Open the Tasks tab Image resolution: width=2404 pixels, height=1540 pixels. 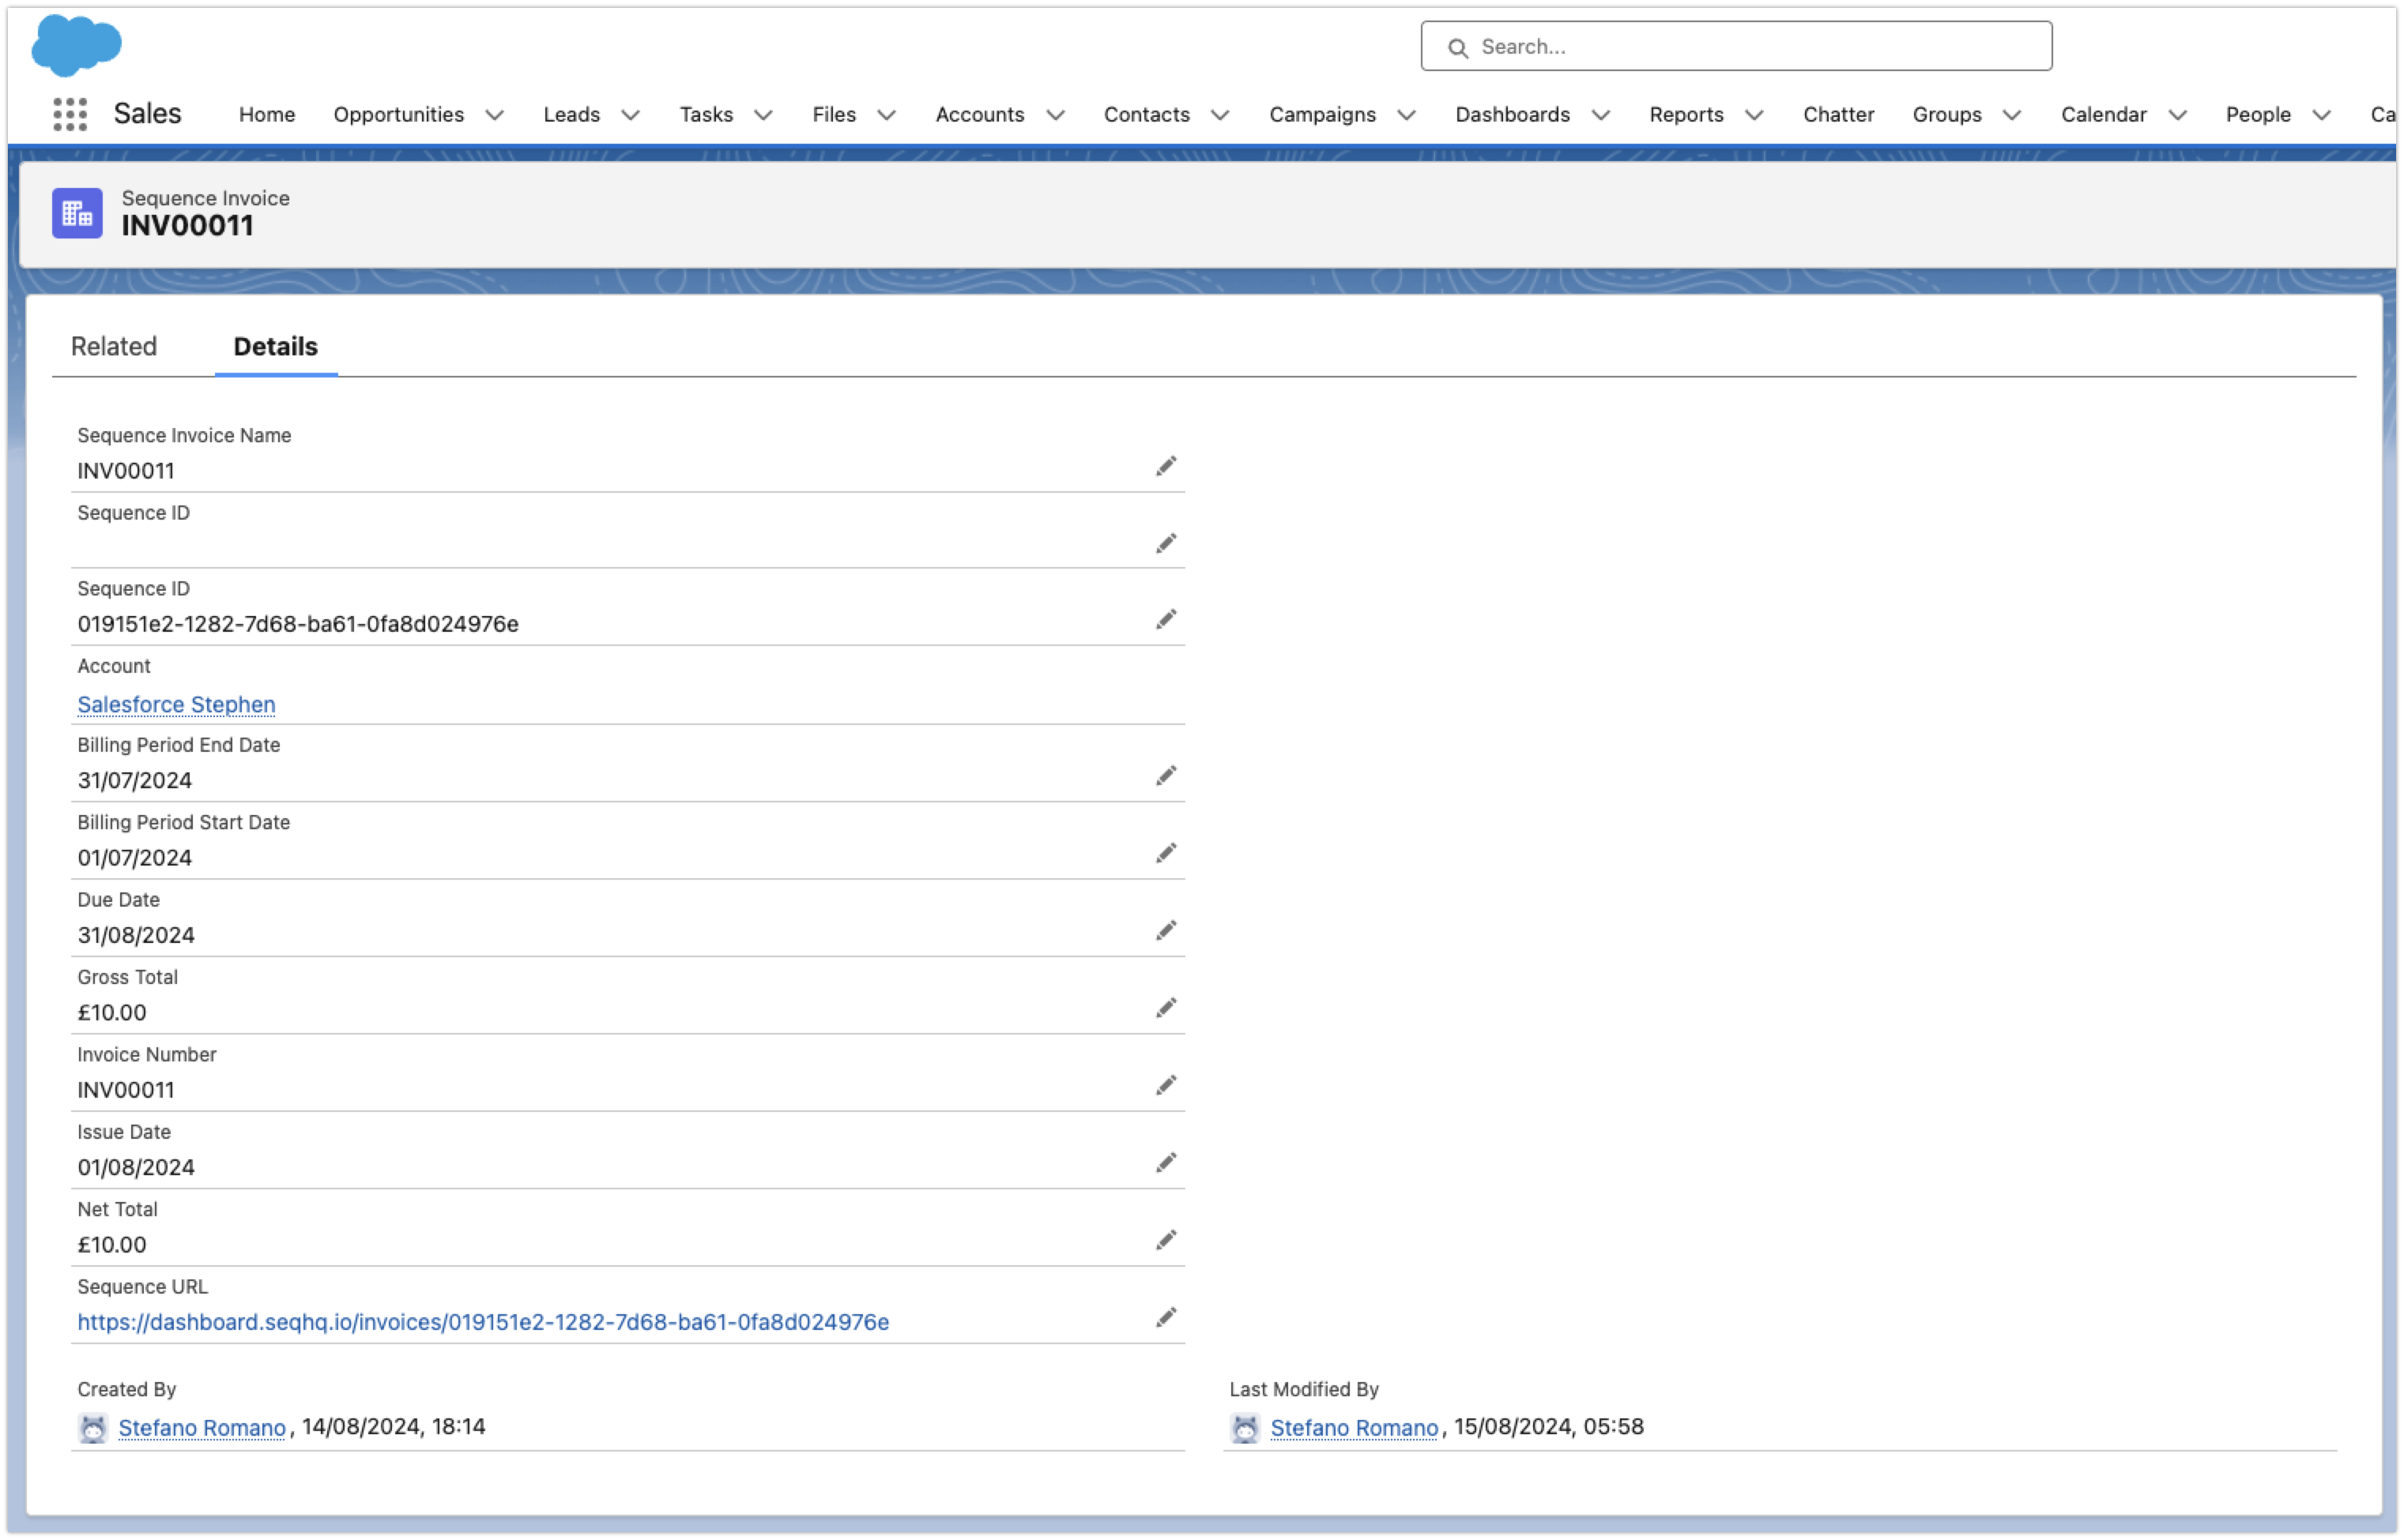point(707,114)
